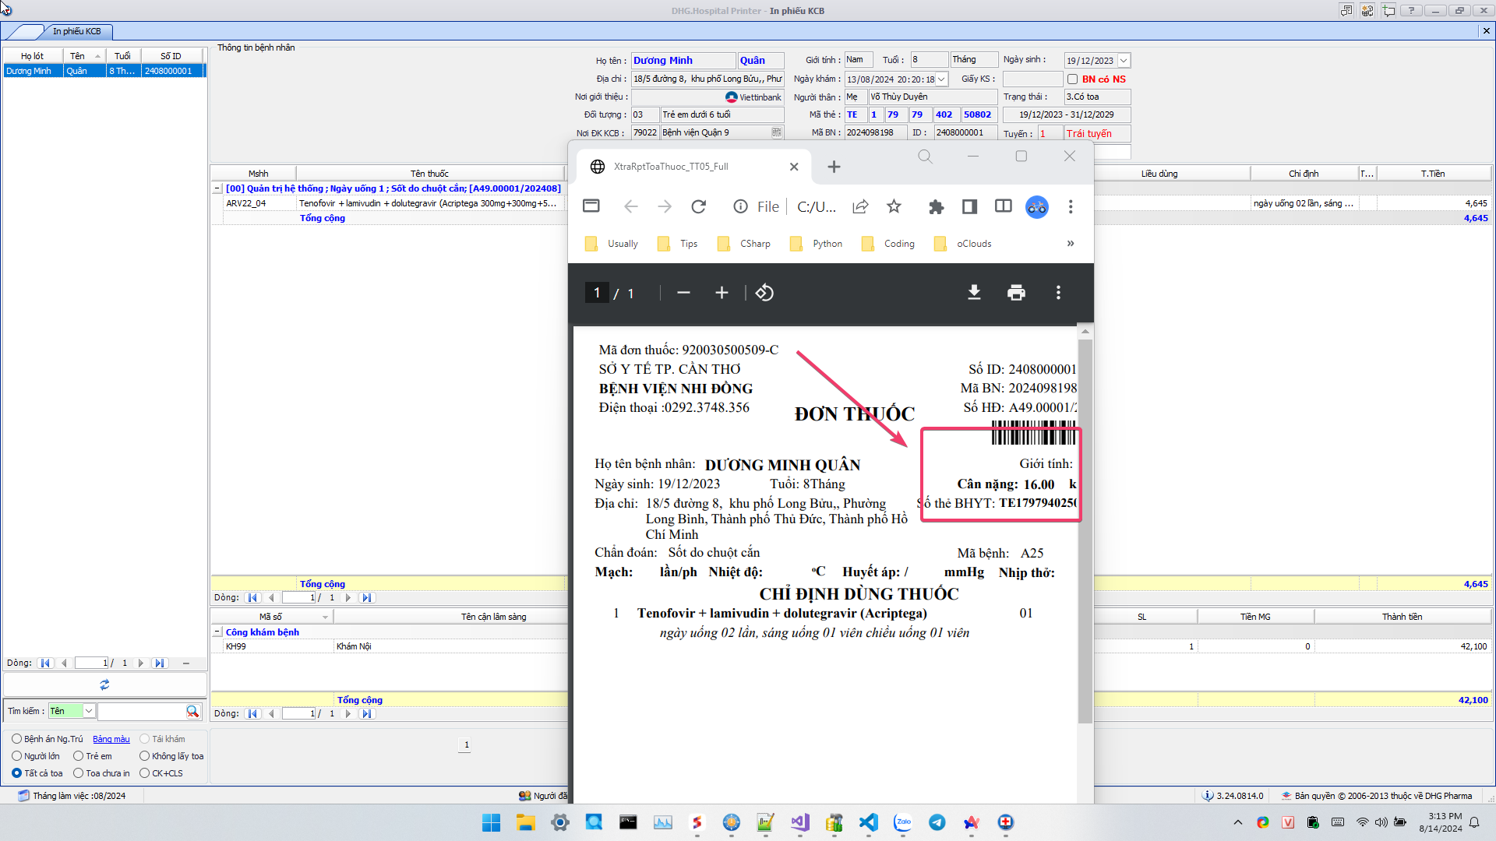
Task: Choose the CK+CLS radio button
Action: click(x=144, y=773)
